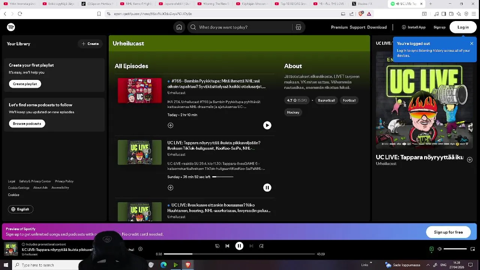The height and width of the screenshot is (270, 480).
Task: Open the Browse icon in search bar
Action: click(298, 27)
